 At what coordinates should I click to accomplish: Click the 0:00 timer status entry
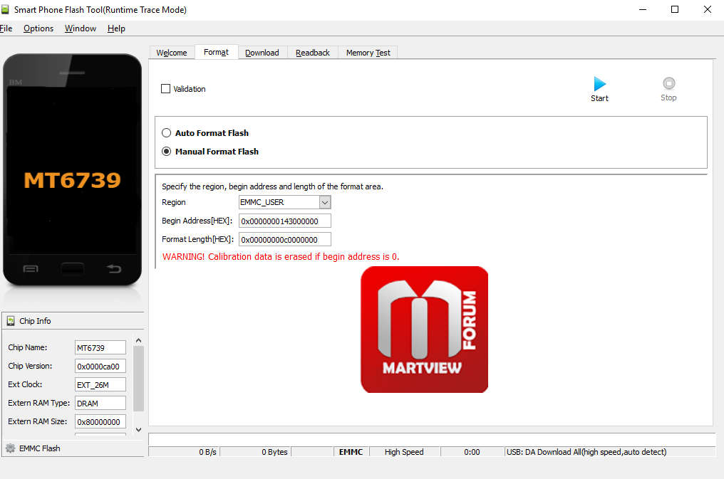point(472,452)
